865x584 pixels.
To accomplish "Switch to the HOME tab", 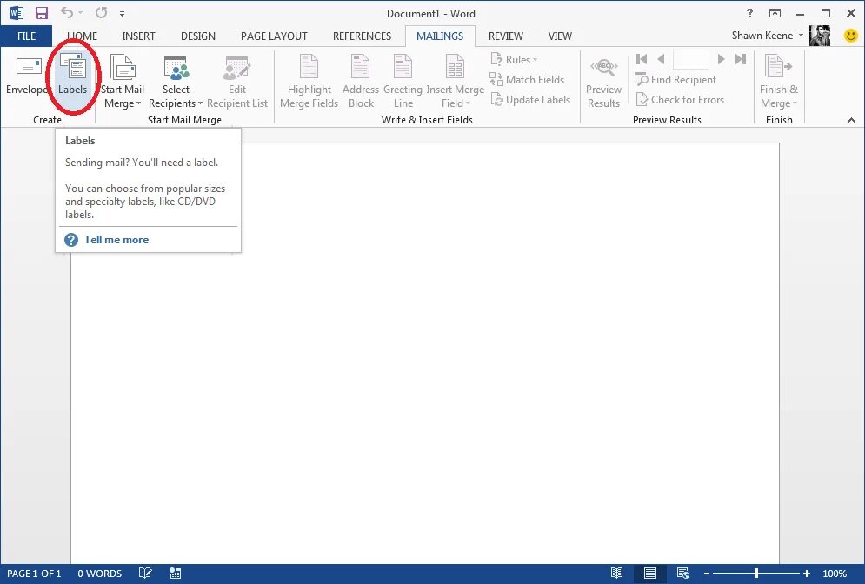I will point(83,36).
